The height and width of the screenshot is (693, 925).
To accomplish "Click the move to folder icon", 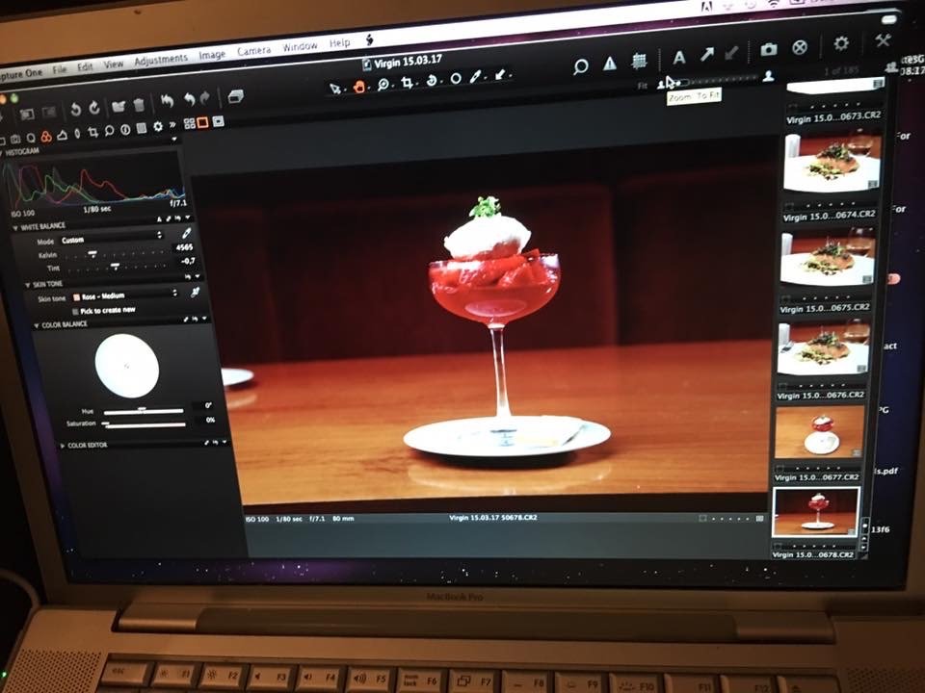I will [x=119, y=106].
